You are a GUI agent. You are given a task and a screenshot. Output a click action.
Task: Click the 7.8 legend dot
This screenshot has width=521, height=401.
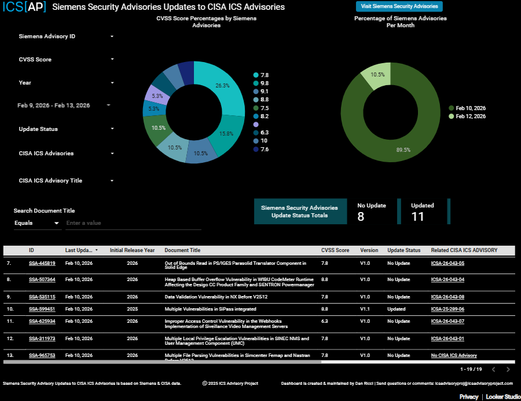click(256, 75)
